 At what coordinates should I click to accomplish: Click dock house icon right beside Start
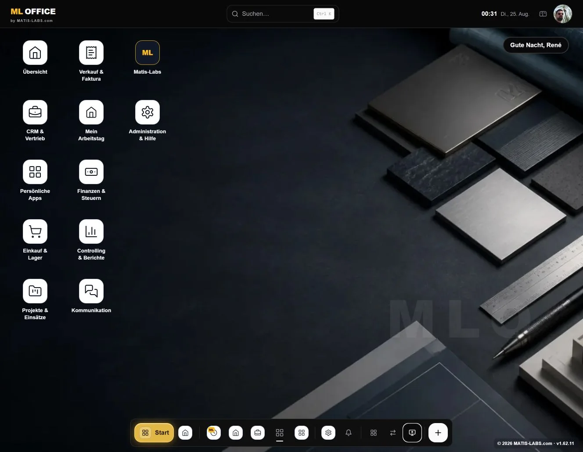(x=185, y=433)
